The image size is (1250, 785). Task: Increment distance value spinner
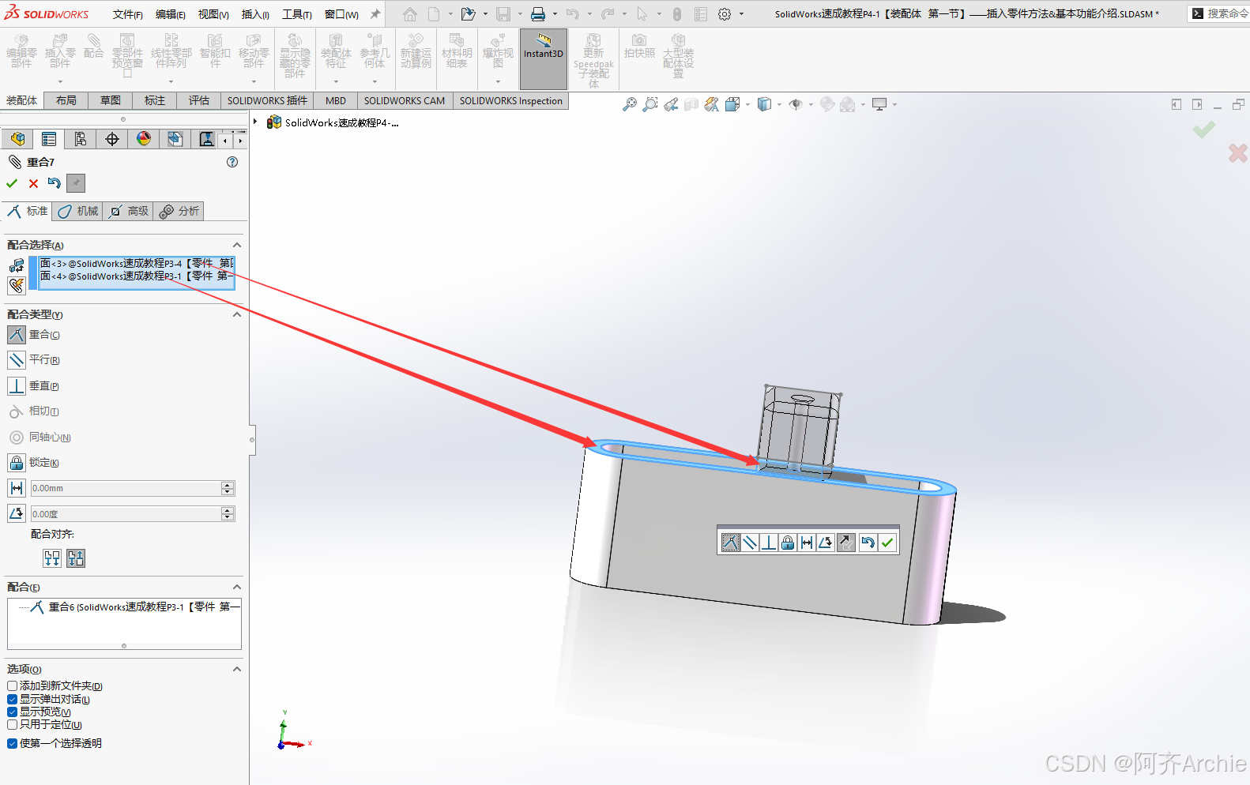pyautogui.click(x=228, y=485)
